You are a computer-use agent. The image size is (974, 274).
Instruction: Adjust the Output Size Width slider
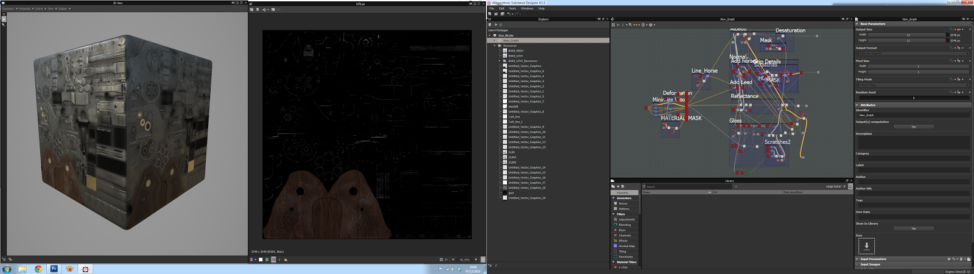[x=908, y=35]
